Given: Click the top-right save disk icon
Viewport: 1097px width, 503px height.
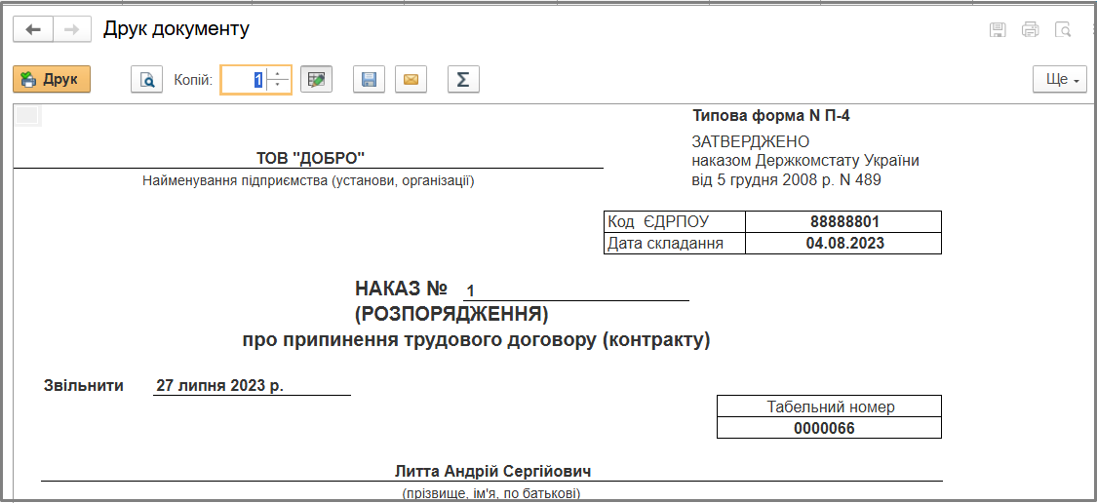Looking at the screenshot, I should pos(998,29).
